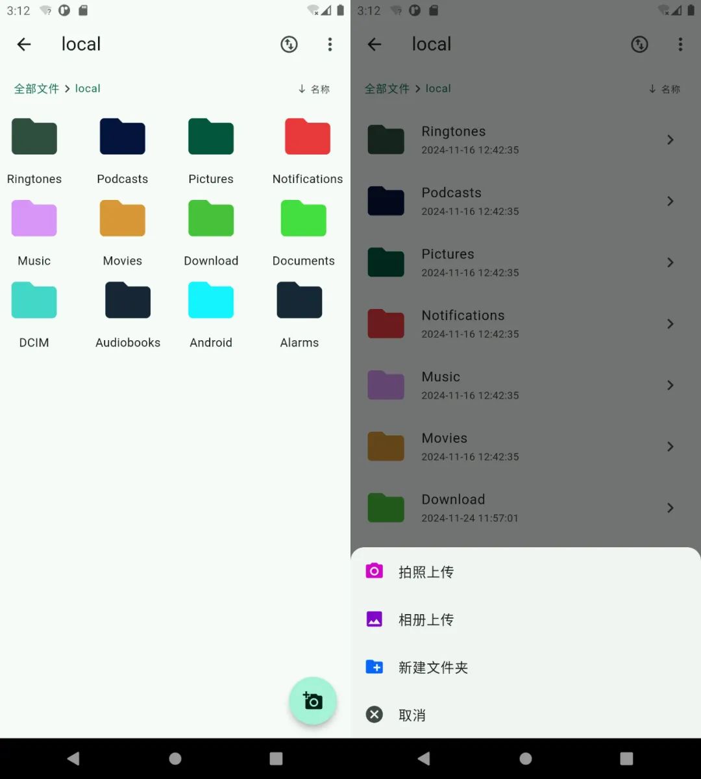Image resolution: width=701 pixels, height=779 pixels.
Task: Choose 新建文件夹 from bottom sheet
Action: click(526, 667)
